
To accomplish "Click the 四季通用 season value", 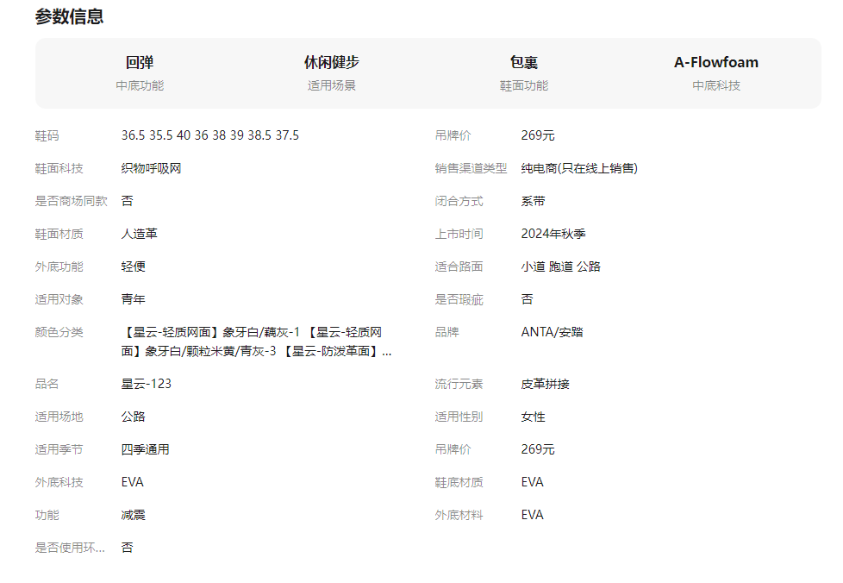I will (145, 449).
